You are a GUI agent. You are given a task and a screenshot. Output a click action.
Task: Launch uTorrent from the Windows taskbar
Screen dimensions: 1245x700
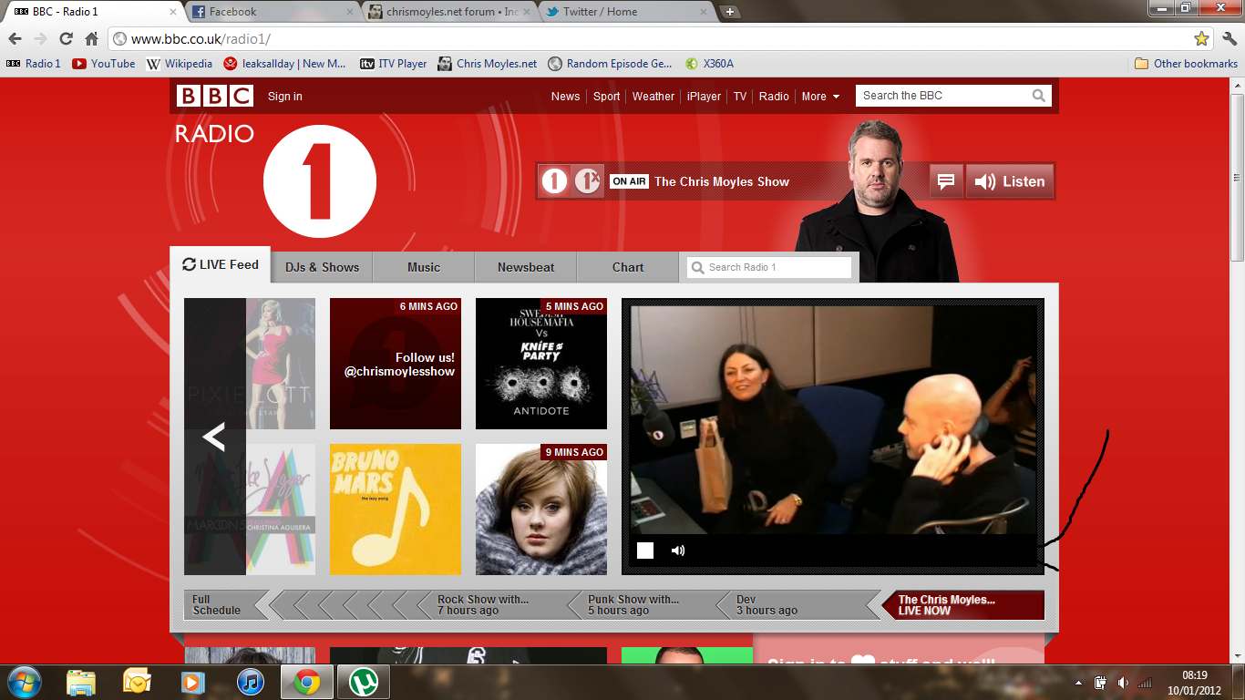(x=363, y=682)
